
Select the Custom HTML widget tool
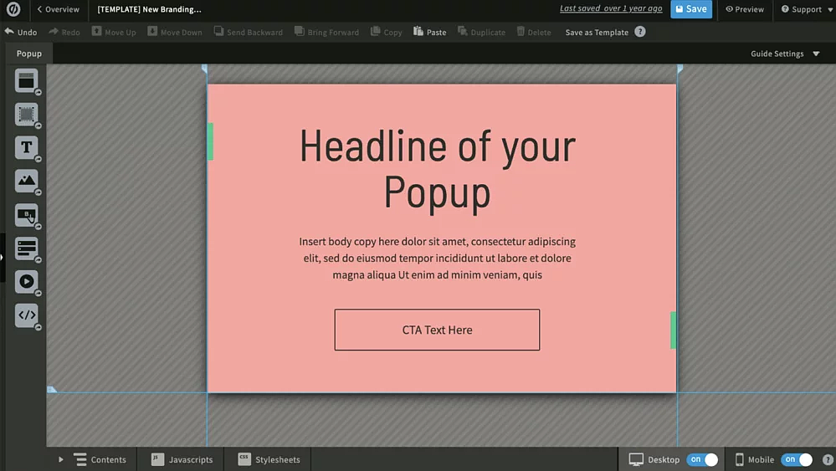click(x=26, y=315)
